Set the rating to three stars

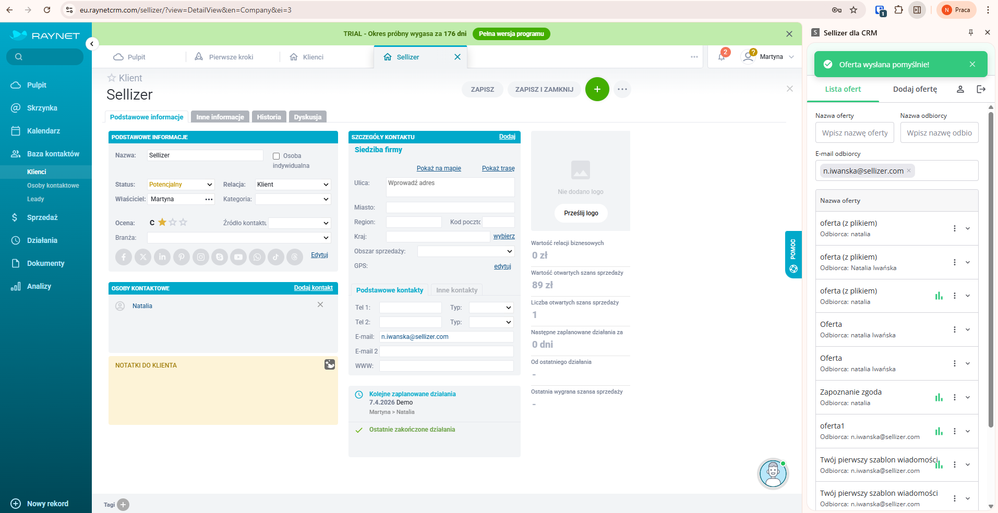183,223
